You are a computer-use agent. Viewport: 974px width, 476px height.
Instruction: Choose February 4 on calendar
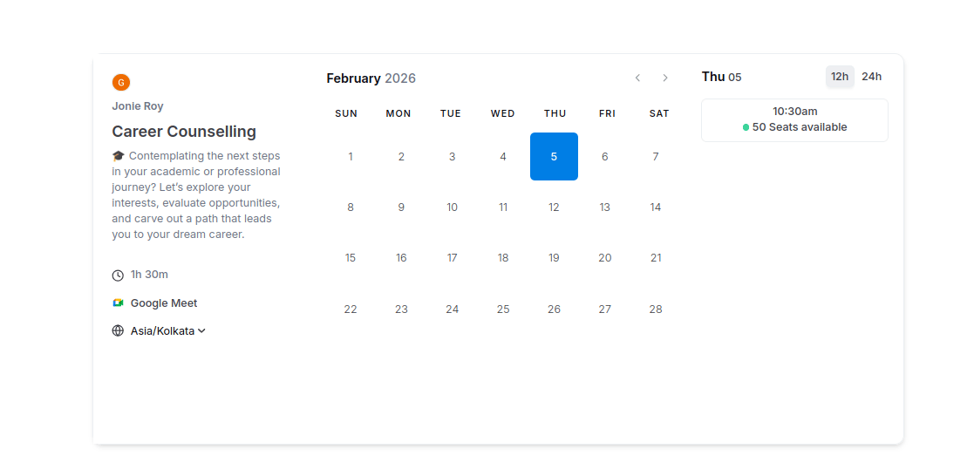click(x=503, y=157)
